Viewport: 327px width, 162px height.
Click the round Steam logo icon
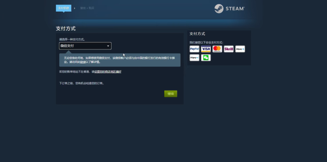(x=219, y=9)
